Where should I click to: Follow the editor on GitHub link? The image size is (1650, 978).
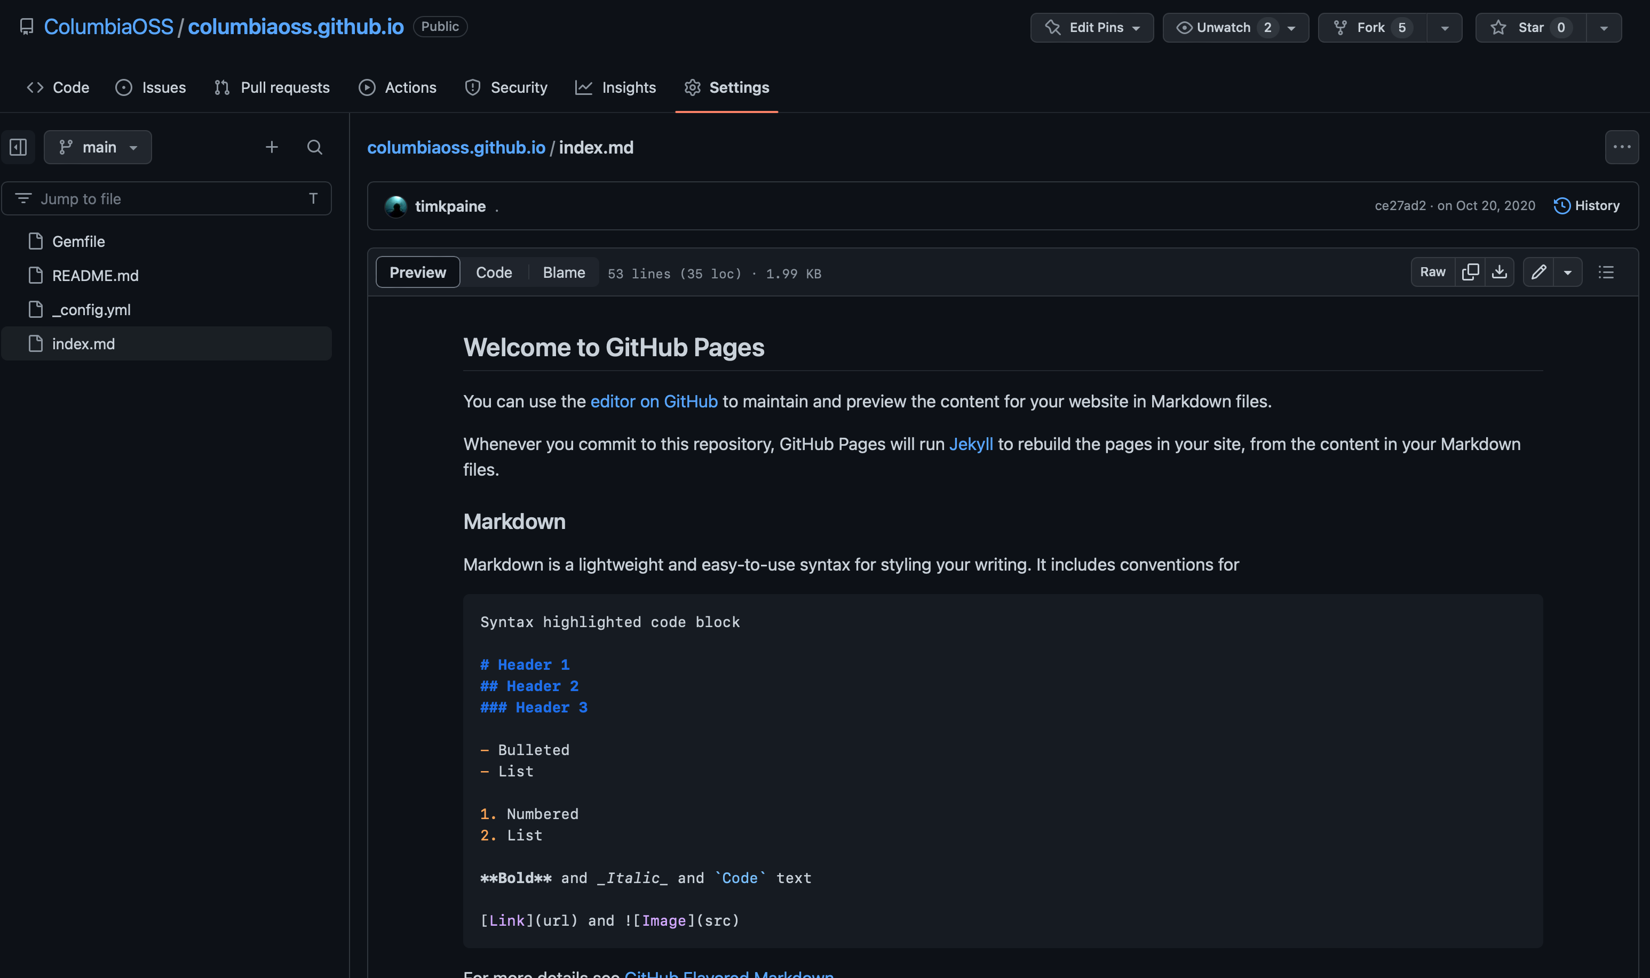point(654,402)
